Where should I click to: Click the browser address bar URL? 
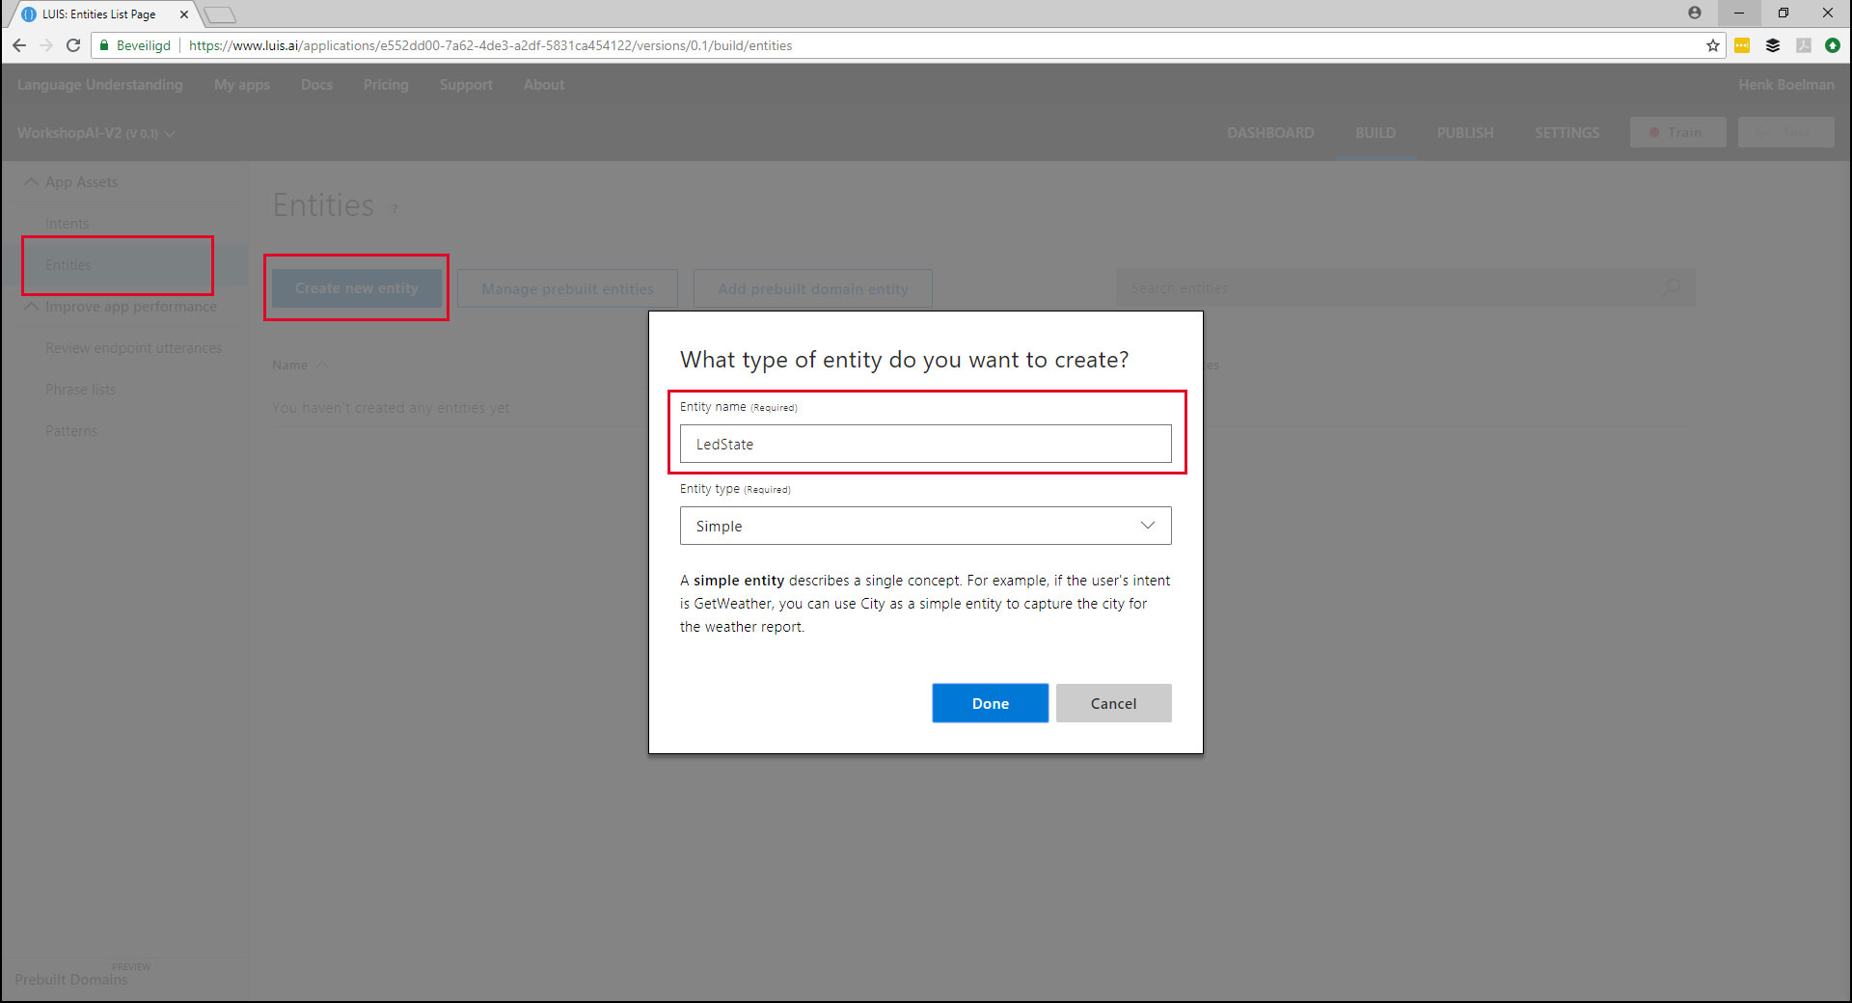(490, 45)
